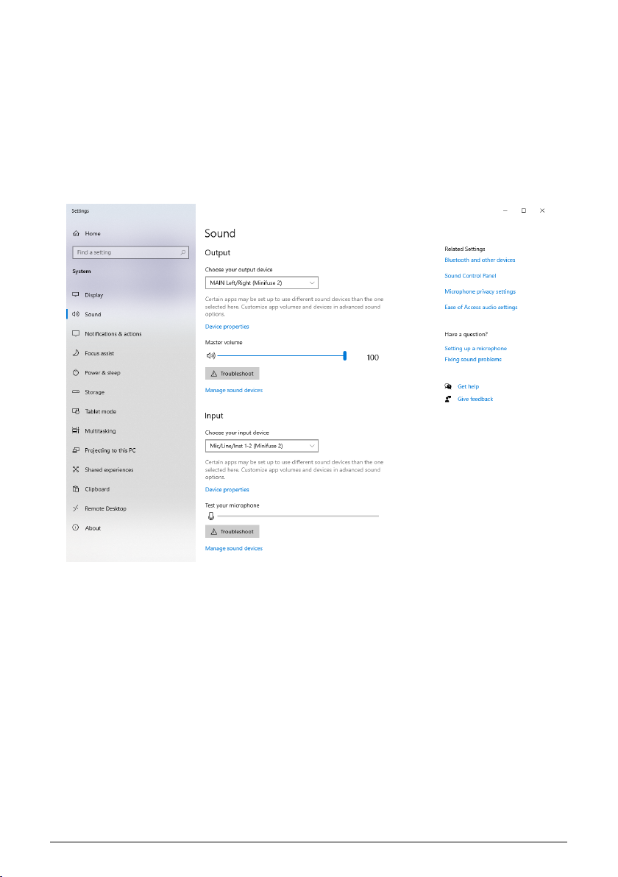Open the About page

pos(93,528)
